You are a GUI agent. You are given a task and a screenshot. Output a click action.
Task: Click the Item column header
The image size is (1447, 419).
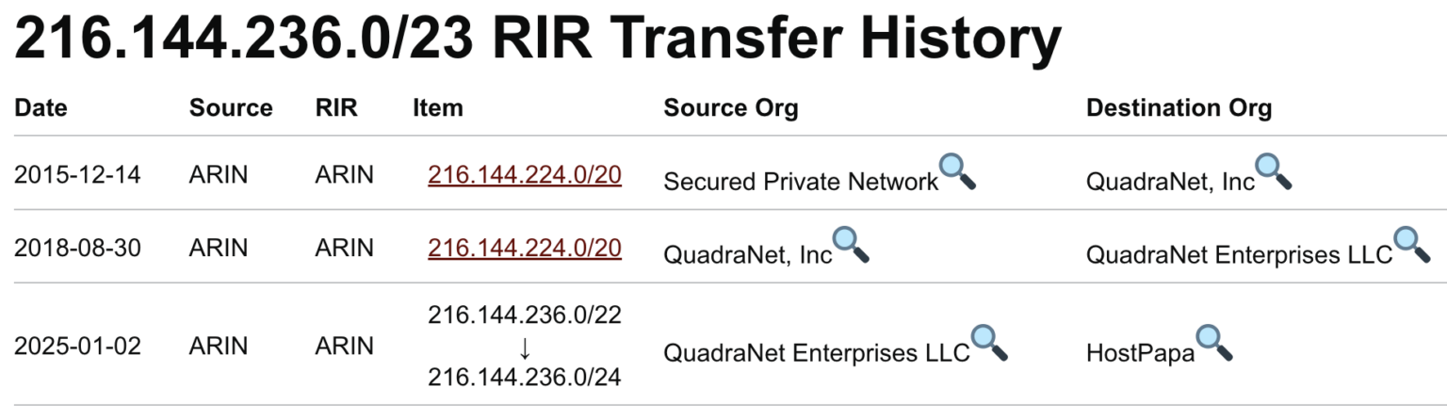click(x=438, y=108)
